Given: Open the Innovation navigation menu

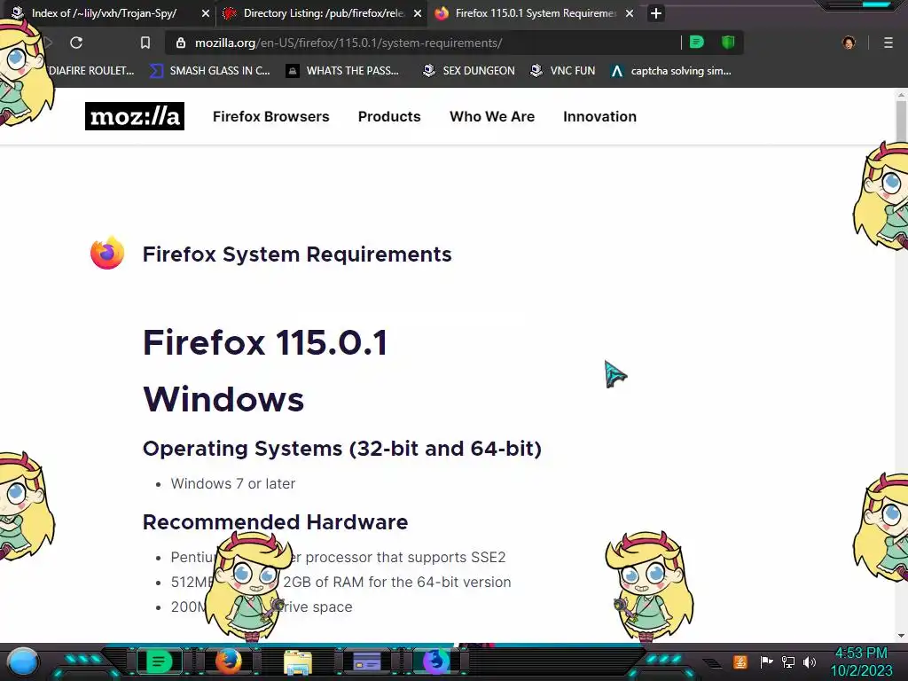Looking at the screenshot, I should pos(600,116).
